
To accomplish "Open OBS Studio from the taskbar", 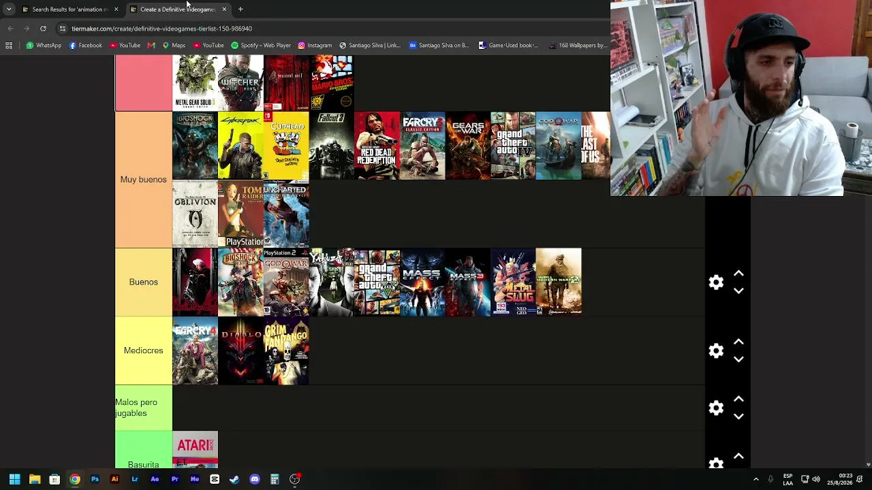I will (x=294, y=479).
